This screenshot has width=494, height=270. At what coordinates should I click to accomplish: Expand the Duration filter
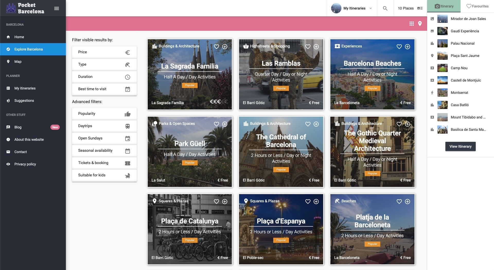point(104,77)
